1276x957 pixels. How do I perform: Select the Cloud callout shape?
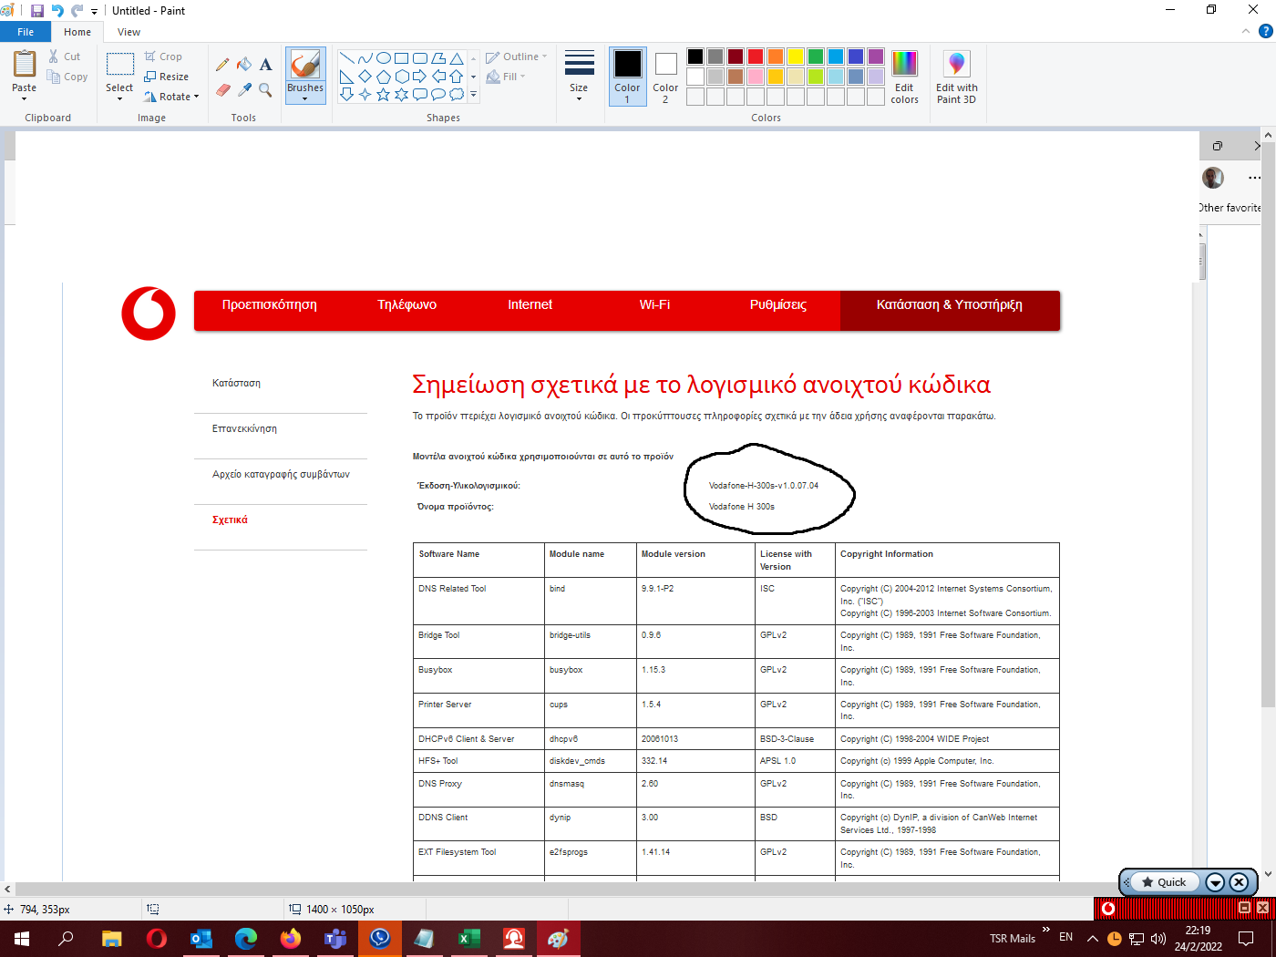click(457, 94)
